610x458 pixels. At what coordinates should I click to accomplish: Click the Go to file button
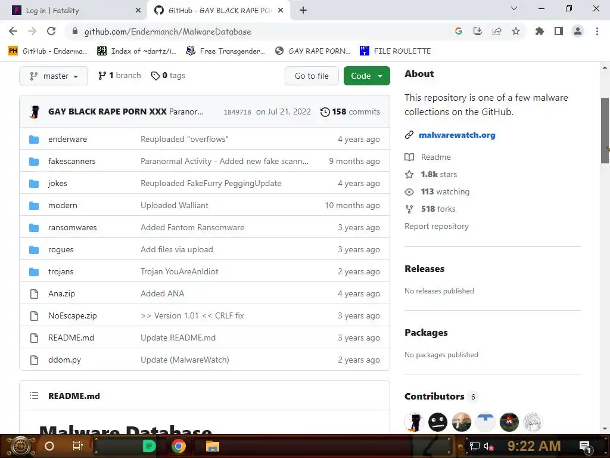[312, 76]
